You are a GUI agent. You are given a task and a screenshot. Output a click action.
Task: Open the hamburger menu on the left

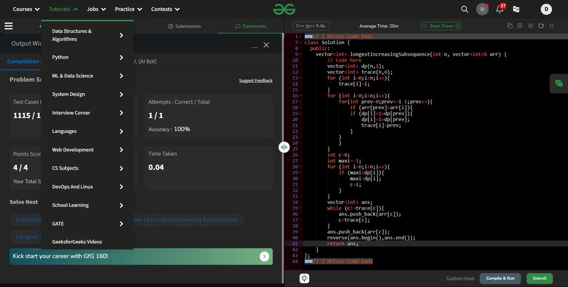(x=9, y=26)
